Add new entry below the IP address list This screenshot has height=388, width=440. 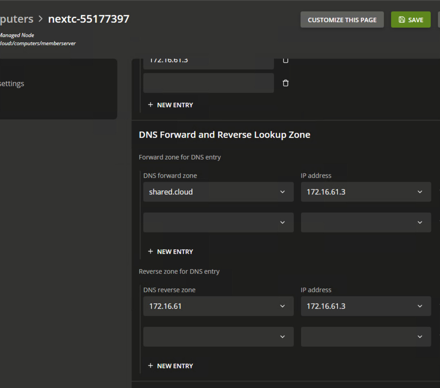pos(170,105)
